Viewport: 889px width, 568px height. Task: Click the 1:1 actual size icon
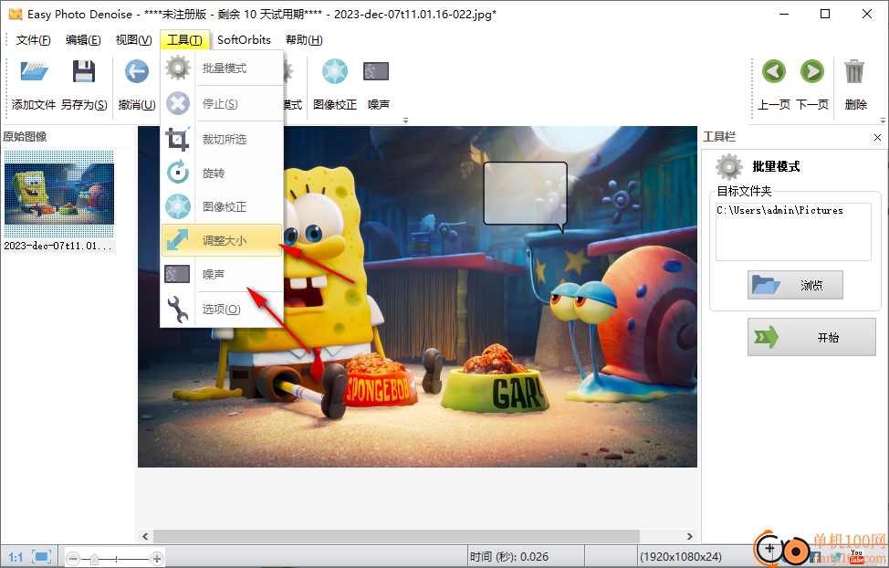[16, 557]
